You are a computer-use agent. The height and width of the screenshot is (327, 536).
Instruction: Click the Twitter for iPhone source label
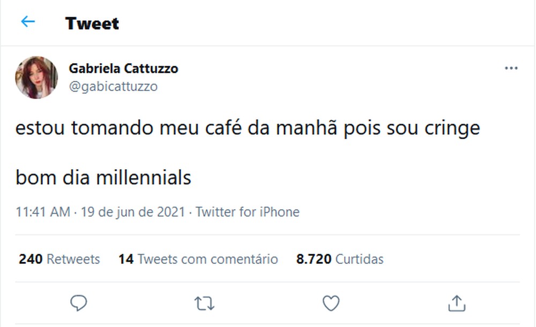click(x=248, y=212)
